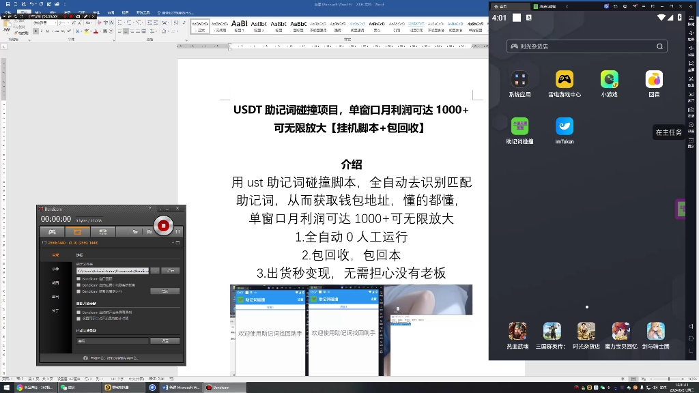Screen dimensions: 699x393
Task: Launch 魔力宝贝回忆 from the emulator dock
Action: pos(620,331)
